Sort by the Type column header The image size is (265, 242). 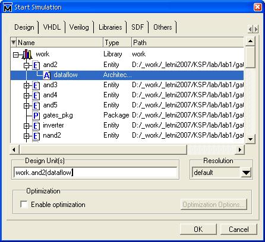117,42
